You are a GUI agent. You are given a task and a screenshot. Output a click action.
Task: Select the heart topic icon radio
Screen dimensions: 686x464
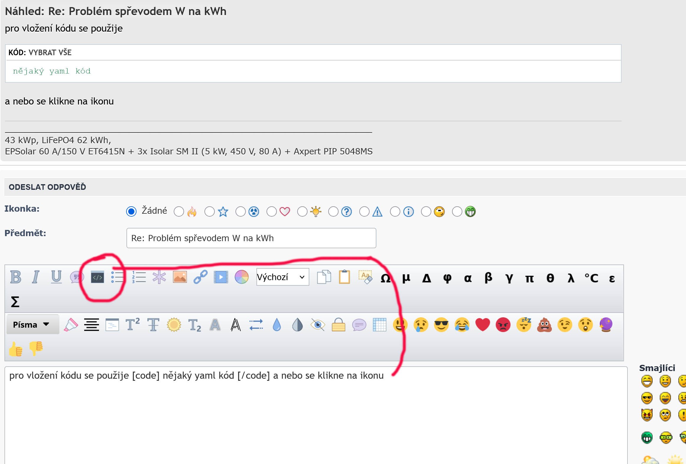[271, 211]
